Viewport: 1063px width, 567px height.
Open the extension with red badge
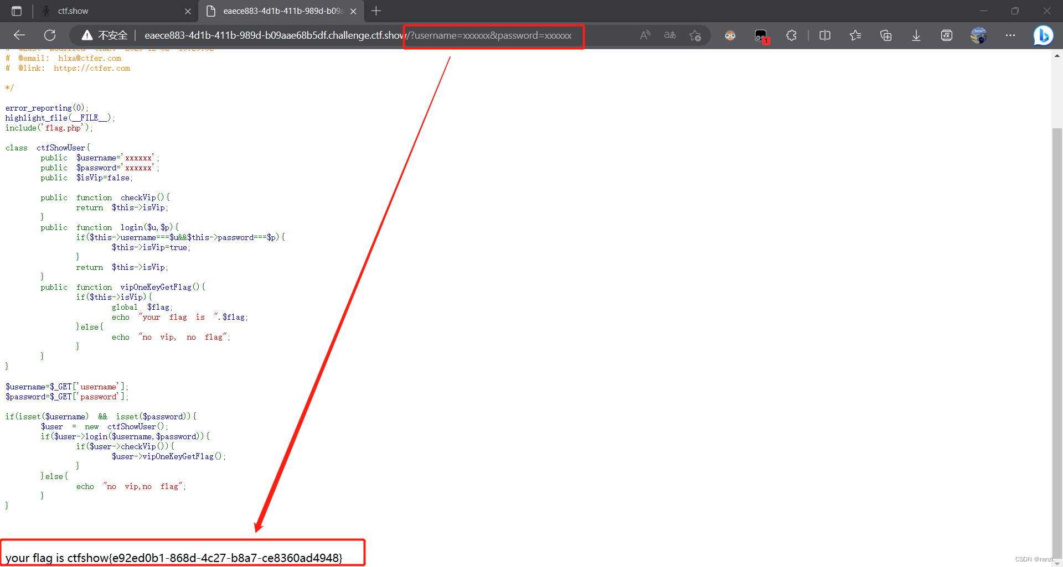coord(761,36)
